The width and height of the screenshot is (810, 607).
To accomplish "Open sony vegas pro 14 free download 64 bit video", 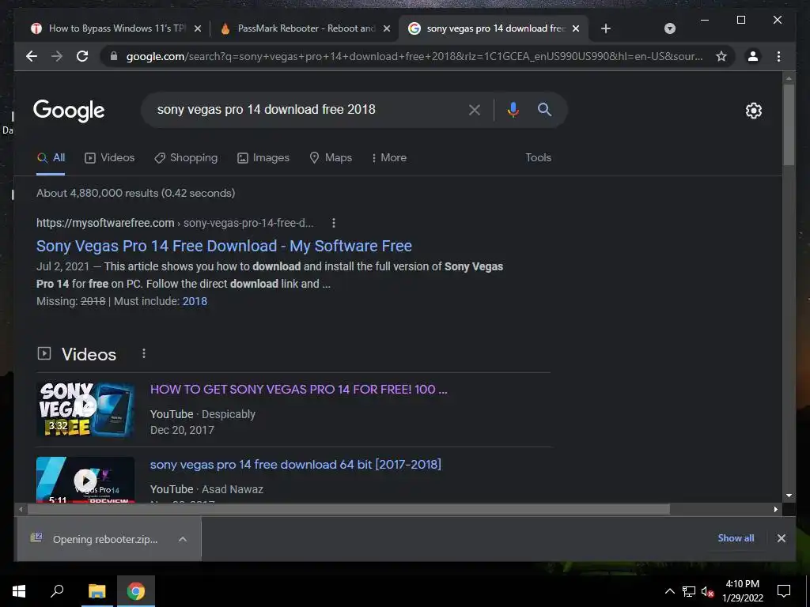I will 296,465.
